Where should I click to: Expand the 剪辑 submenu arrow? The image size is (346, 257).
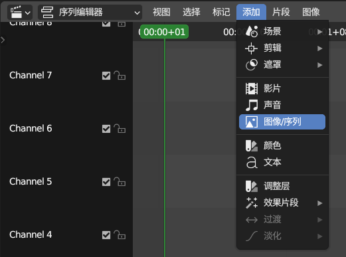coord(319,48)
